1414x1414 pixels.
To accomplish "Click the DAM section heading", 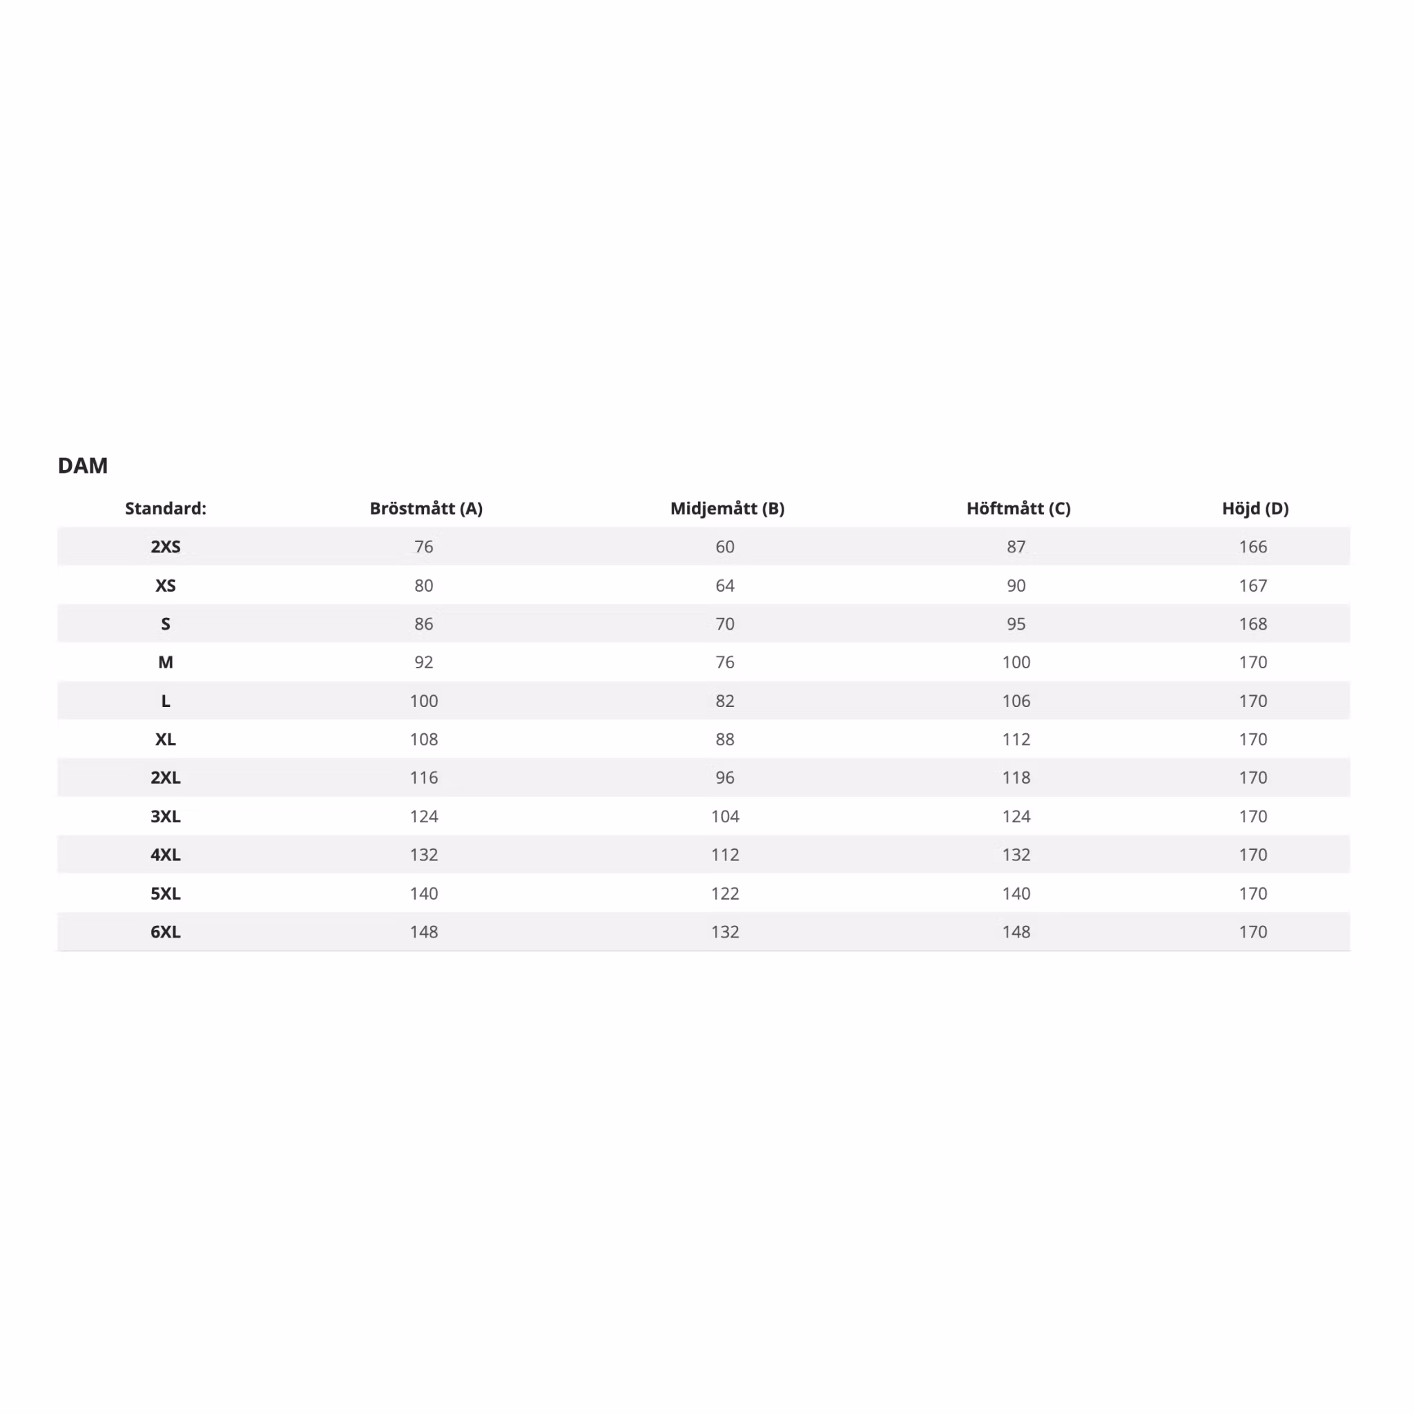I will coord(83,465).
